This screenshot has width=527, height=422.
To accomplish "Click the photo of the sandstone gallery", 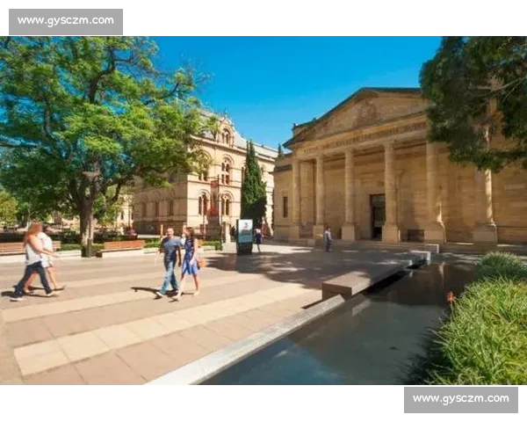I will pos(263,211).
